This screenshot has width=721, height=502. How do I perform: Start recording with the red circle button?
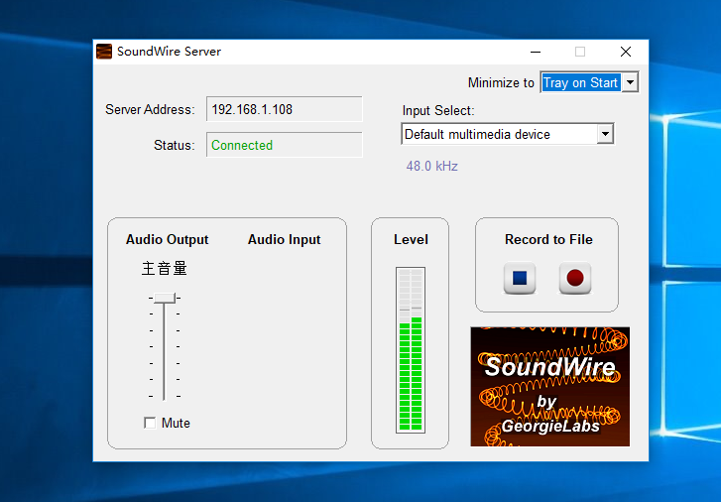click(575, 278)
